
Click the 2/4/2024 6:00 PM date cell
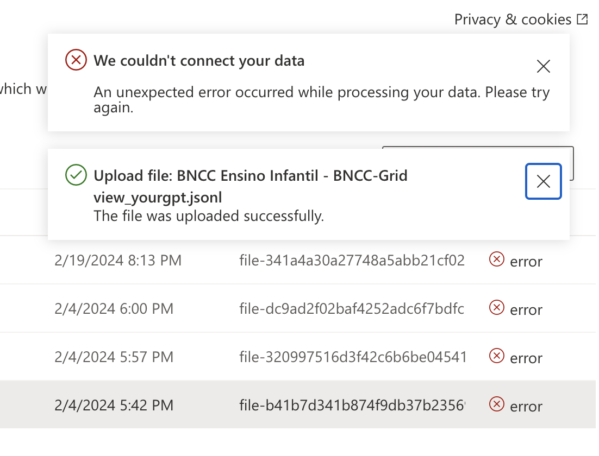coord(114,309)
